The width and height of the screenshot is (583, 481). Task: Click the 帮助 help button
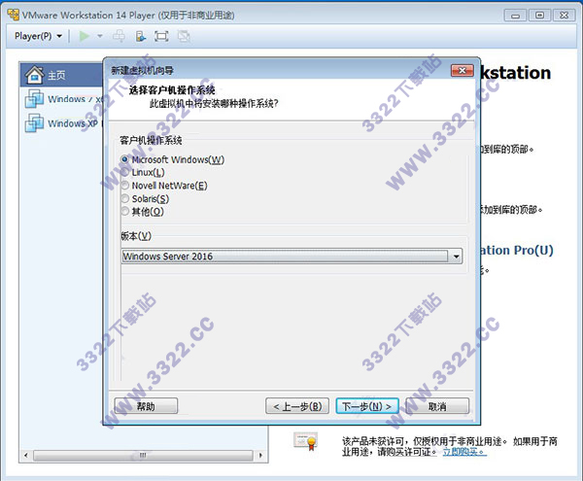pos(146,406)
